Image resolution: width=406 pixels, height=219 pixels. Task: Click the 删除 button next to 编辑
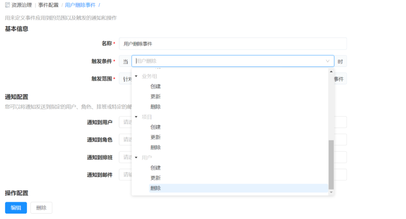pos(41,208)
